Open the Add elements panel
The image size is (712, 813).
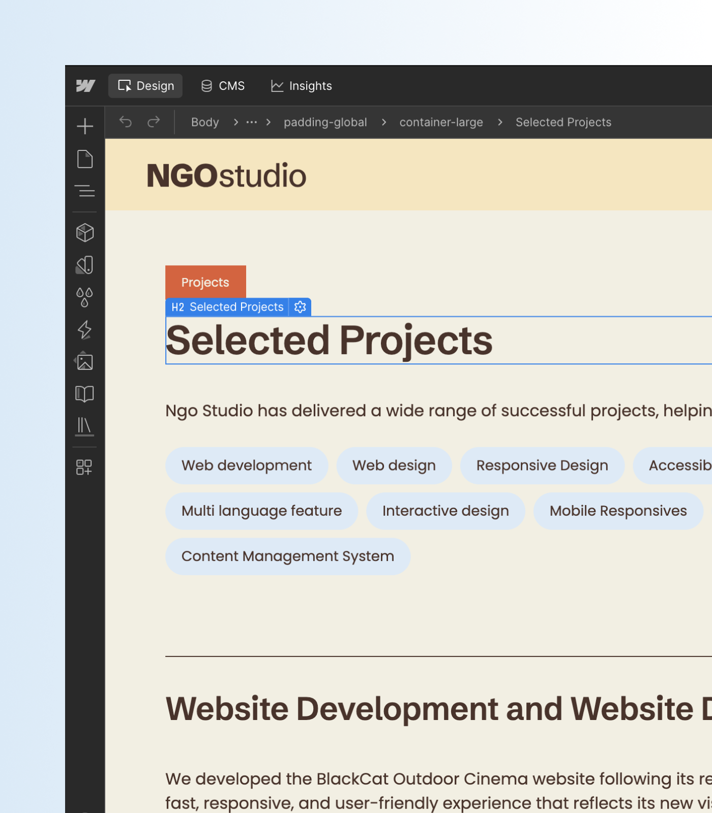[x=85, y=126]
